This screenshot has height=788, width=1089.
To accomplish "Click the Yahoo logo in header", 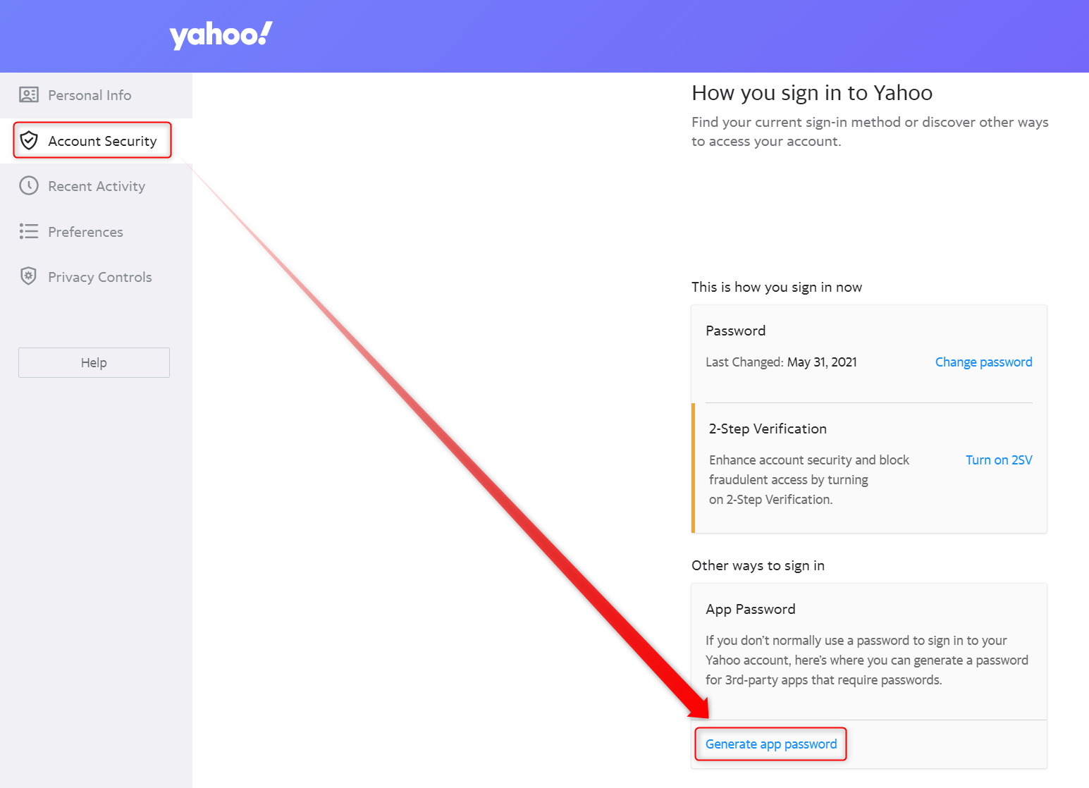I will pyautogui.click(x=221, y=35).
